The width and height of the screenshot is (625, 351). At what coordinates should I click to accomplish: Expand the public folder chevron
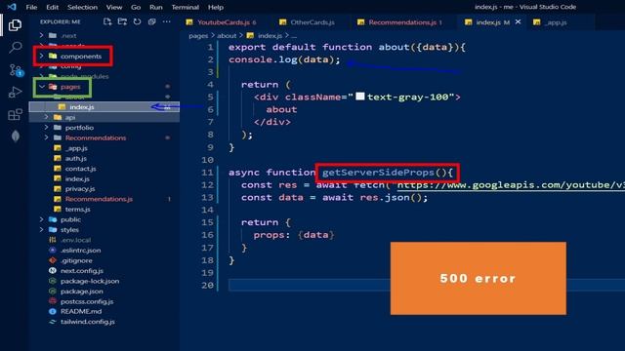point(41,219)
